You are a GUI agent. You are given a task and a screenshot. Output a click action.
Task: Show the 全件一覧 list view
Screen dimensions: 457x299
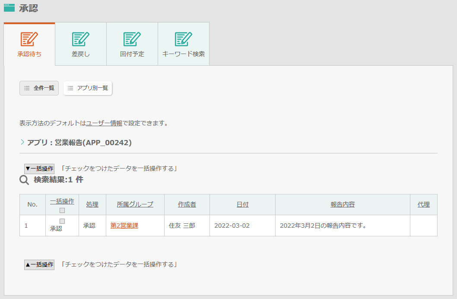(x=39, y=88)
